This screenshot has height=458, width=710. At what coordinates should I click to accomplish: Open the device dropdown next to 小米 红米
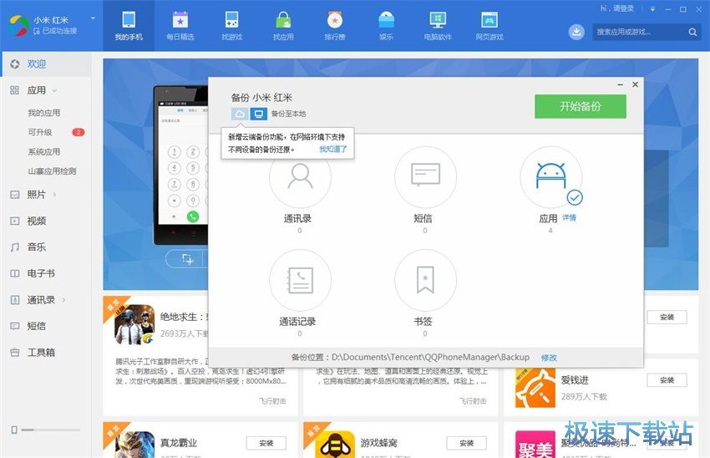point(93,18)
